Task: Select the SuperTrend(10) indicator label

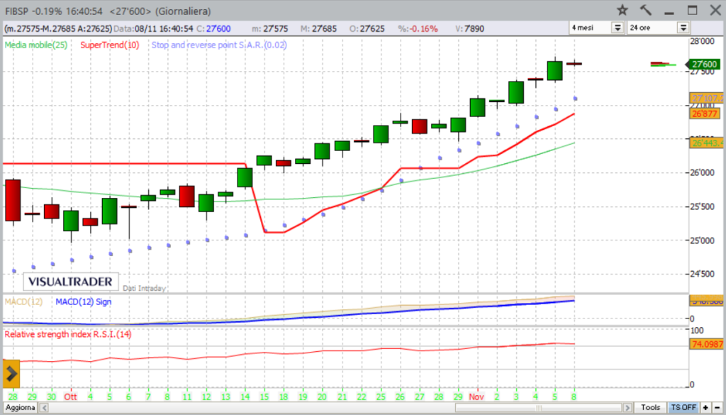Action: (110, 45)
